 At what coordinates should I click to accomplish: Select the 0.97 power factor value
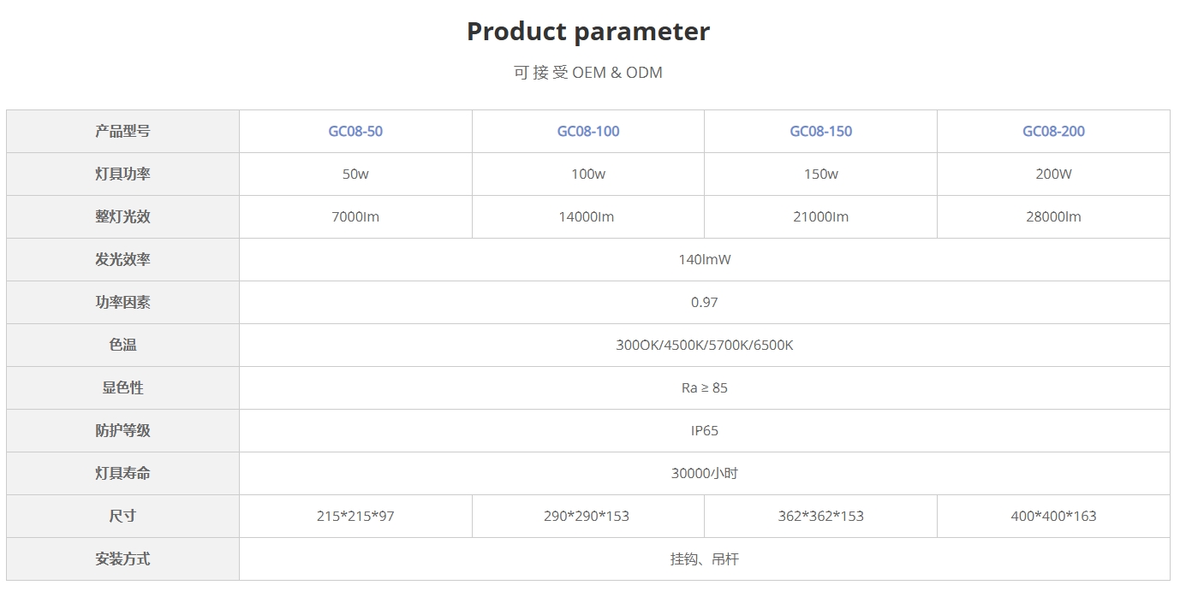click(x=704, y=303)
